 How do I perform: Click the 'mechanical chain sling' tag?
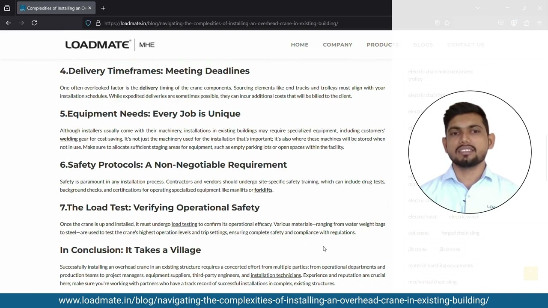(x=432, y=282)
